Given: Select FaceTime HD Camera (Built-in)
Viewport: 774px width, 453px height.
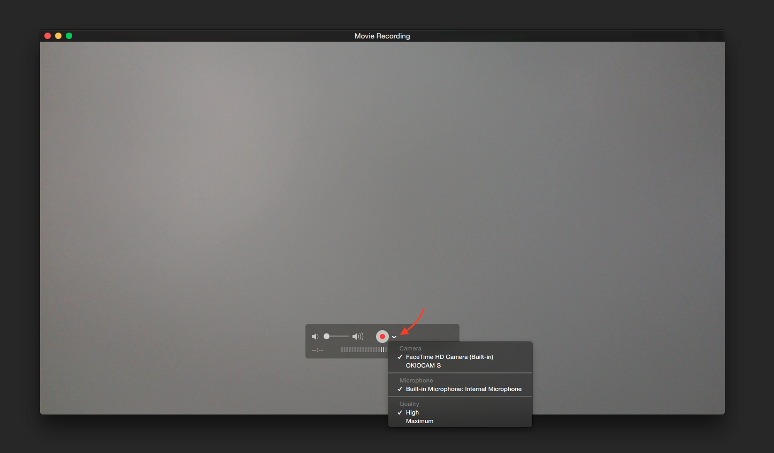Looking at the screenshot, I should click(x=449, y=357).
